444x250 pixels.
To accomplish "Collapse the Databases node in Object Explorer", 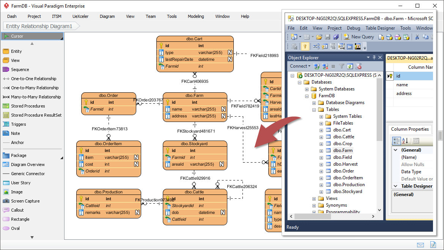I will click(x=299, y=82).
